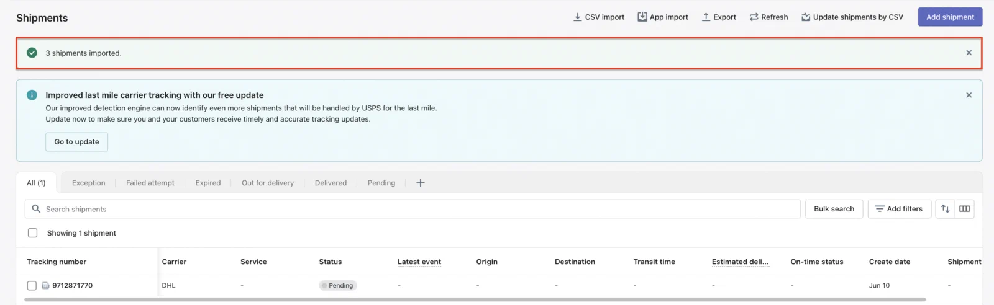Dismiss the '3 shipments imported' banner
Image resolution: width=994 pixels, height=305 pixels.
(x=969, y=53)
